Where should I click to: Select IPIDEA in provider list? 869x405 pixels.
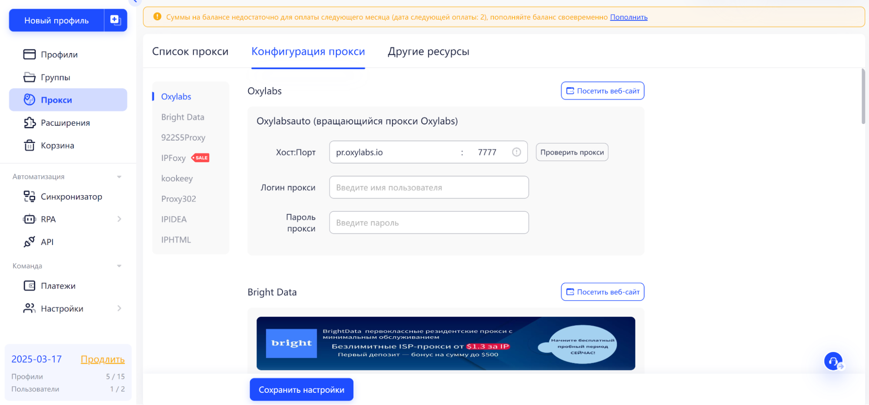pyautogui.click(x=174, y=219)
